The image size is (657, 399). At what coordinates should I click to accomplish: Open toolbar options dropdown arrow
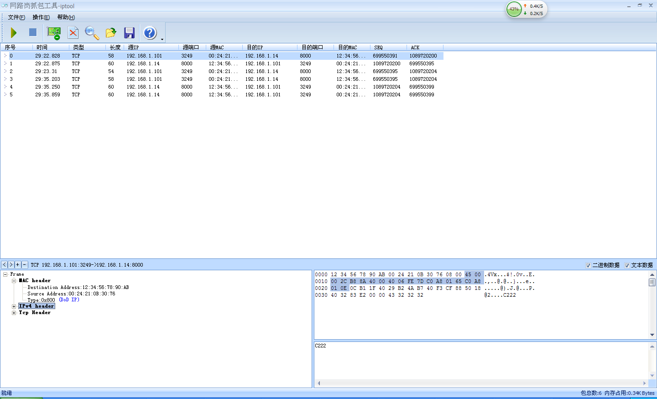[x=162, y=39]
